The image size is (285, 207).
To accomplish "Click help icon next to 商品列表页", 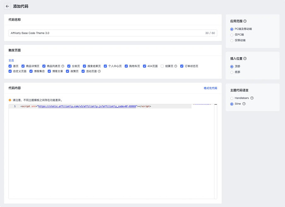I will click(63, 66).
